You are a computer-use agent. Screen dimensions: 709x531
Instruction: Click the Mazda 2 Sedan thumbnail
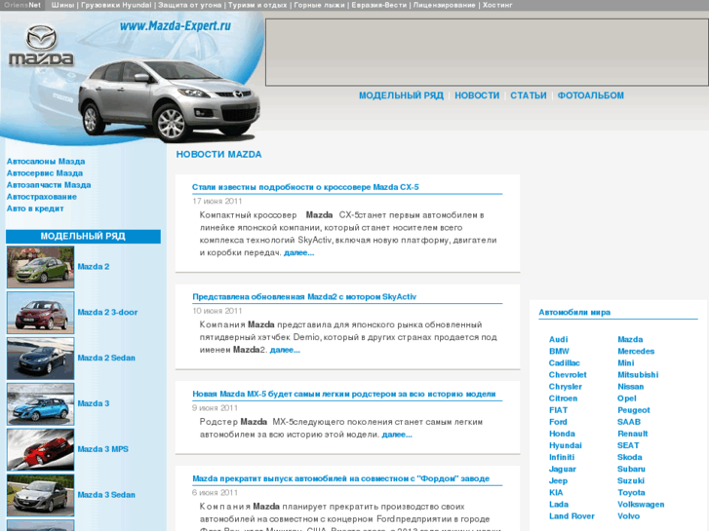[x=40, y=359]
